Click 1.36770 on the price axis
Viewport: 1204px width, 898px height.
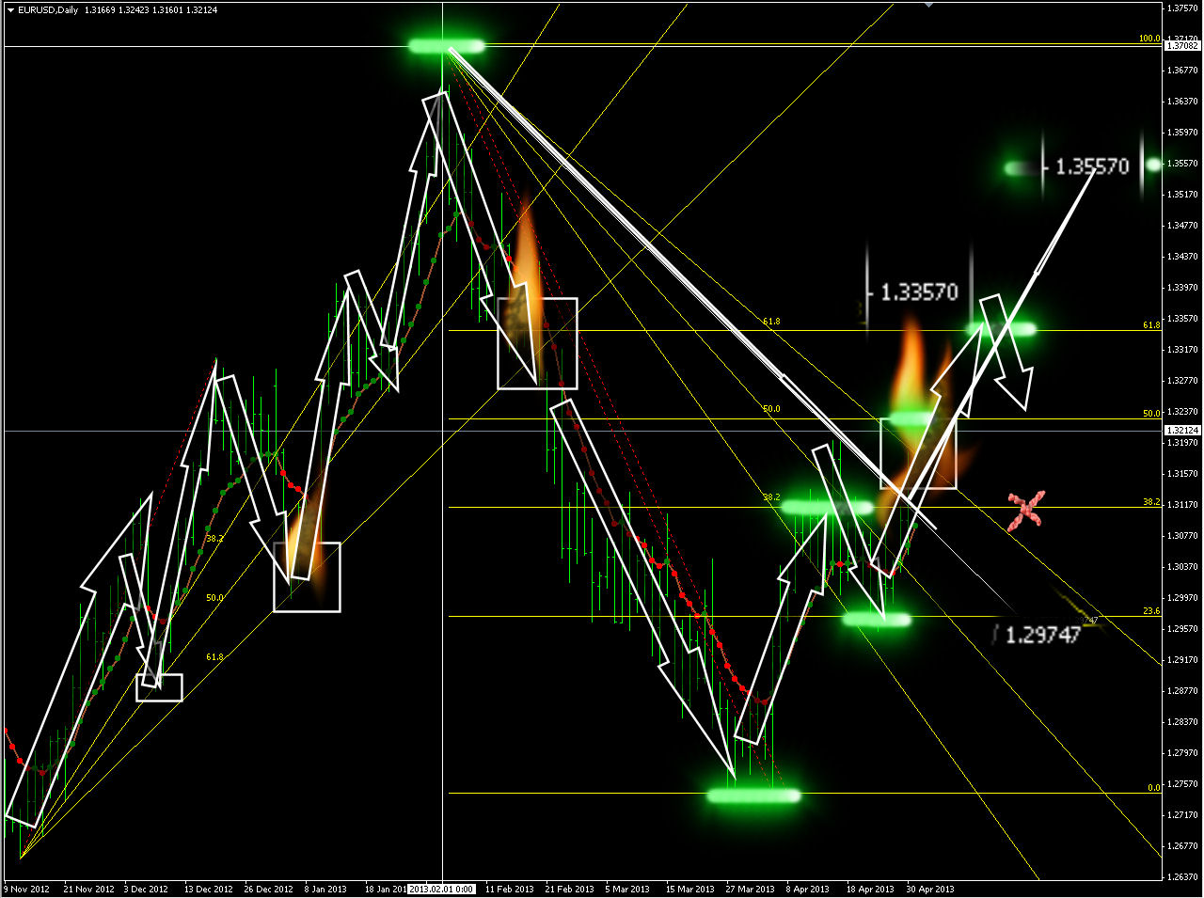coord(1184,71)
